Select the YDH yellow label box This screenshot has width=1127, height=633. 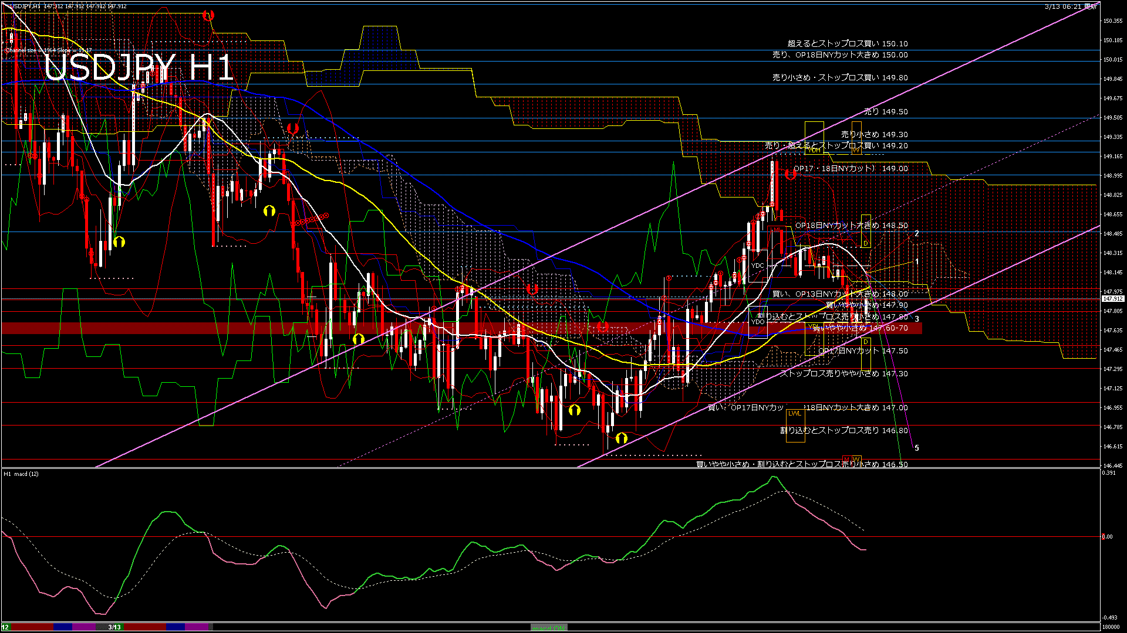click(814, 150)
